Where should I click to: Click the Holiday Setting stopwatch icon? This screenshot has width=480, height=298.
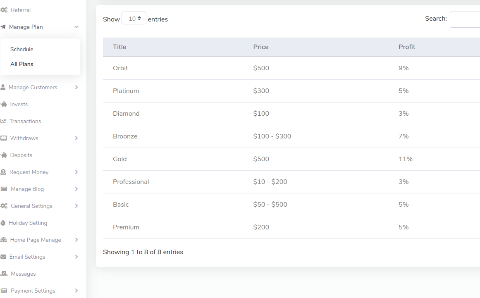coord(3,223)
